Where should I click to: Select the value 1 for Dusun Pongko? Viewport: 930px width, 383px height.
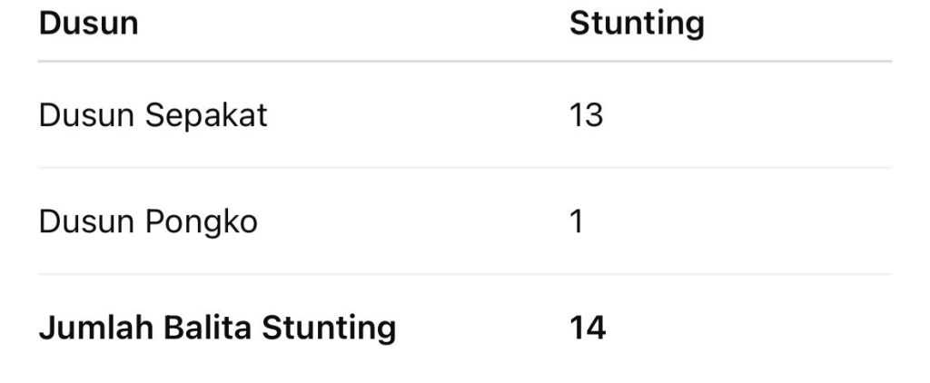point(577,221)
